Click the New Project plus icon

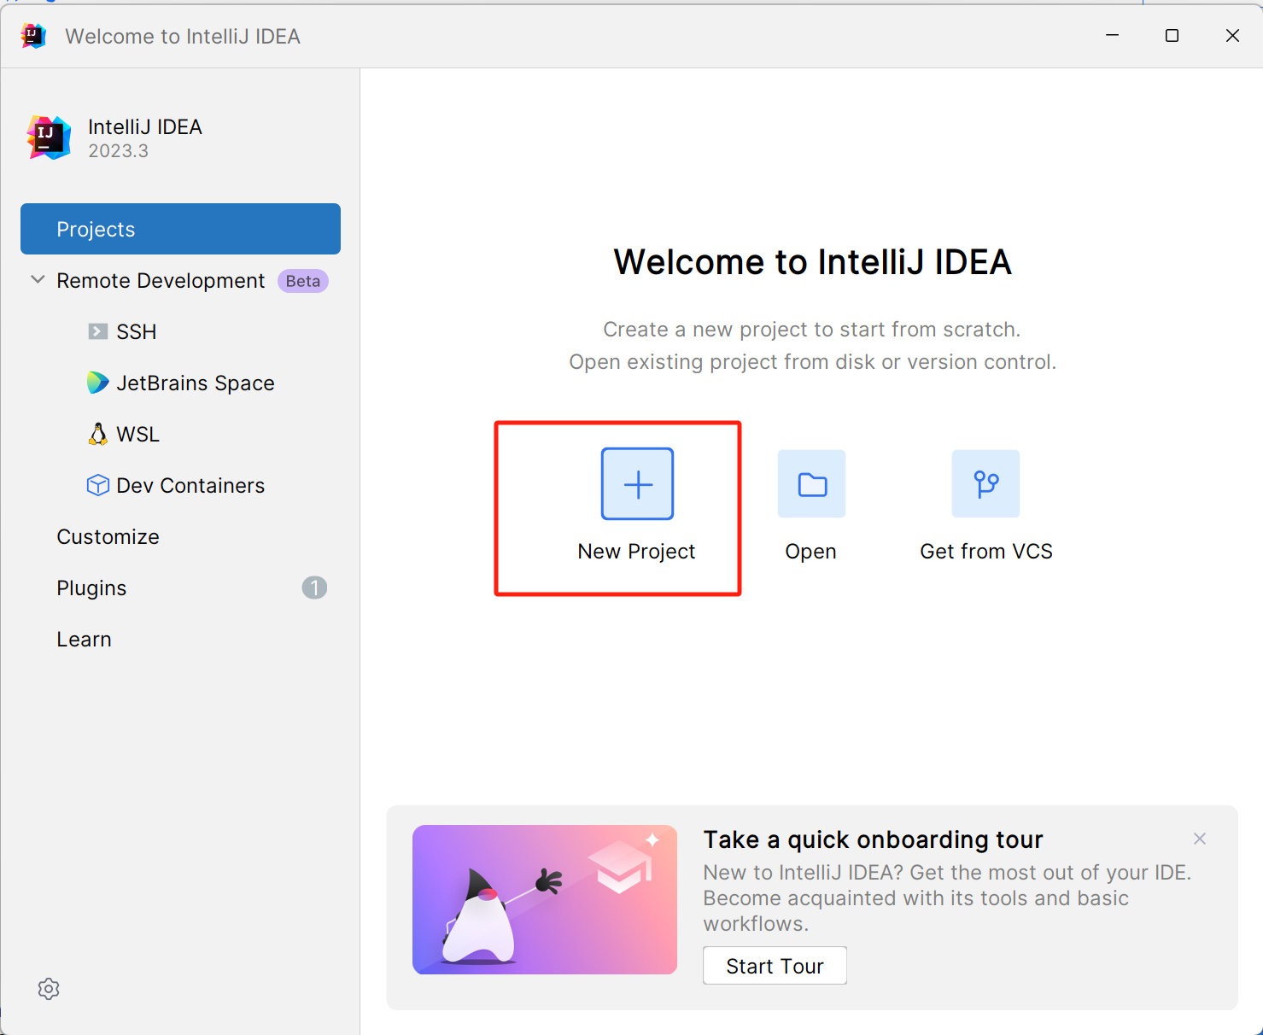(x=637, y=483)
